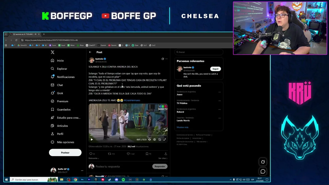
Task: Open Boffe GP account menu dots
Action: [x=82, y=170]
